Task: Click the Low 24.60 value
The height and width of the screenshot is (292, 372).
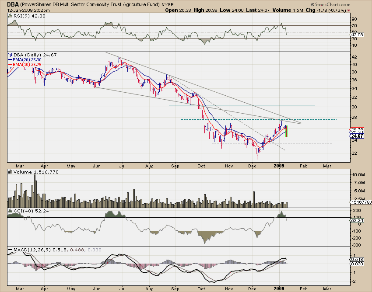Action: pyautogui.click(x=232, y=10)
